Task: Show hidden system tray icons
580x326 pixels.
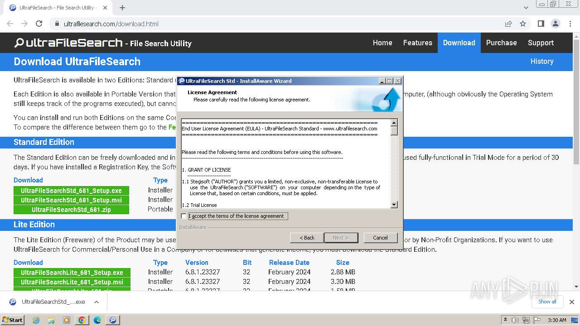Action: click(506, 320)
